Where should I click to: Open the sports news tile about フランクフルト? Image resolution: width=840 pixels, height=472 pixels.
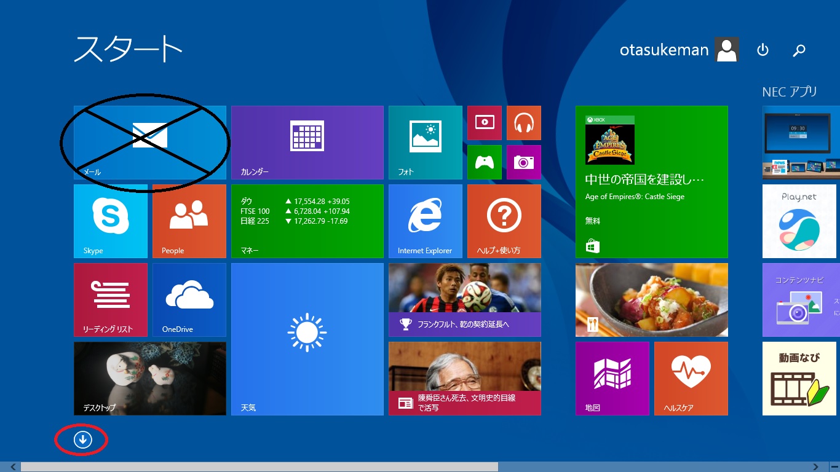point(465,300)
